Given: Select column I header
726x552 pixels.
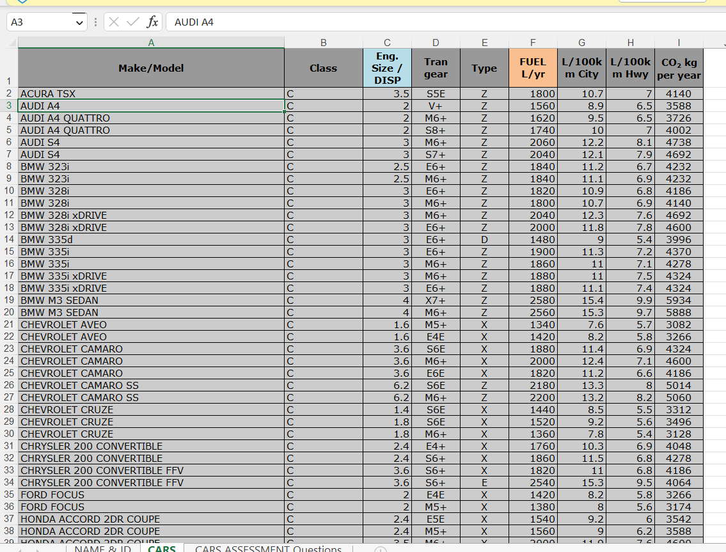Looking at the screenshot, I should click(679, 43).
